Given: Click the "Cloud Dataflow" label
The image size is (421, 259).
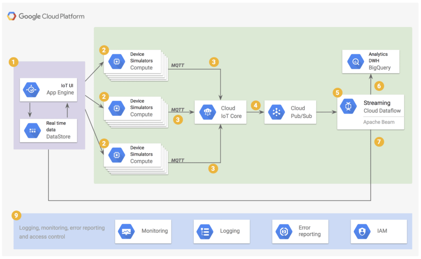Looking at the screenshot, I should 382,111.
